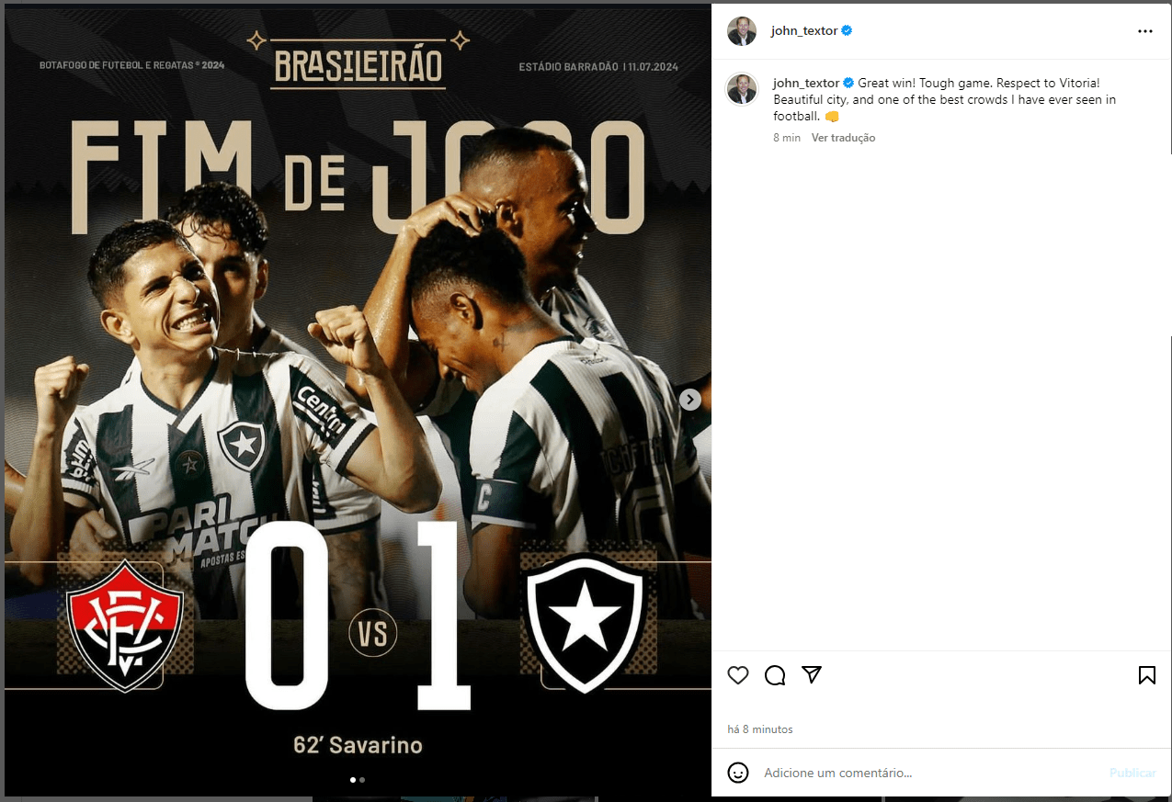Open john_textor username in post header
This screenshot has height=802, width=1172.
(804, 30)
